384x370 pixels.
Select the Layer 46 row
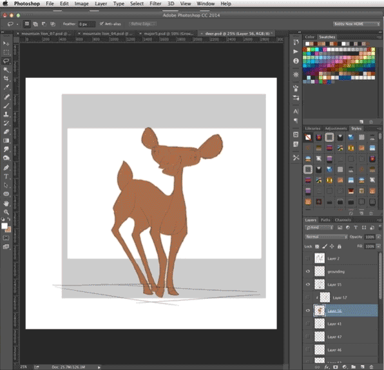point(341,349)
